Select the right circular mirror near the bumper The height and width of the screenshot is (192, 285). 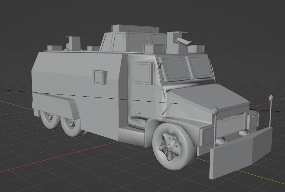[x=270, y=98]
